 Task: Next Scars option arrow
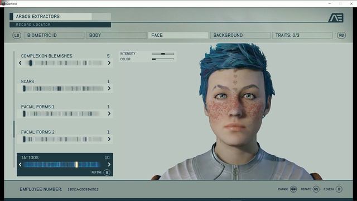109,88
